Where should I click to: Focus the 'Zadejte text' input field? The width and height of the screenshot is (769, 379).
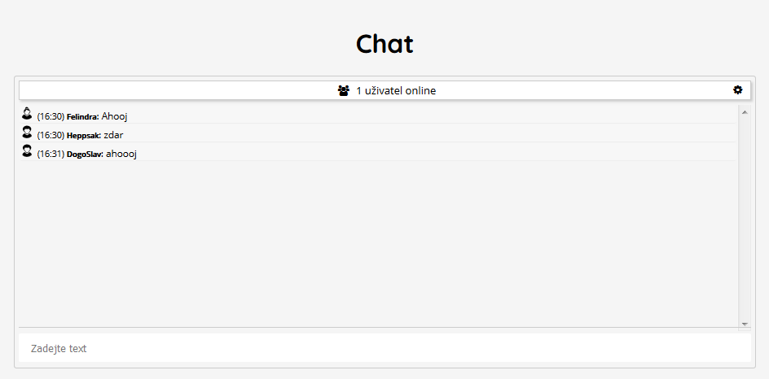coord(384,348)
